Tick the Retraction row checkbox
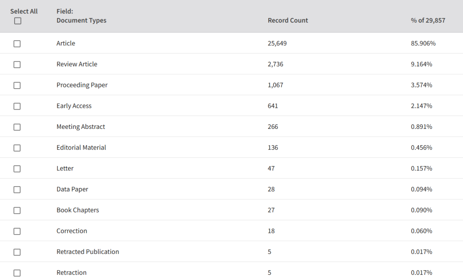The image size is (463, 280). (x=17, y=273)
